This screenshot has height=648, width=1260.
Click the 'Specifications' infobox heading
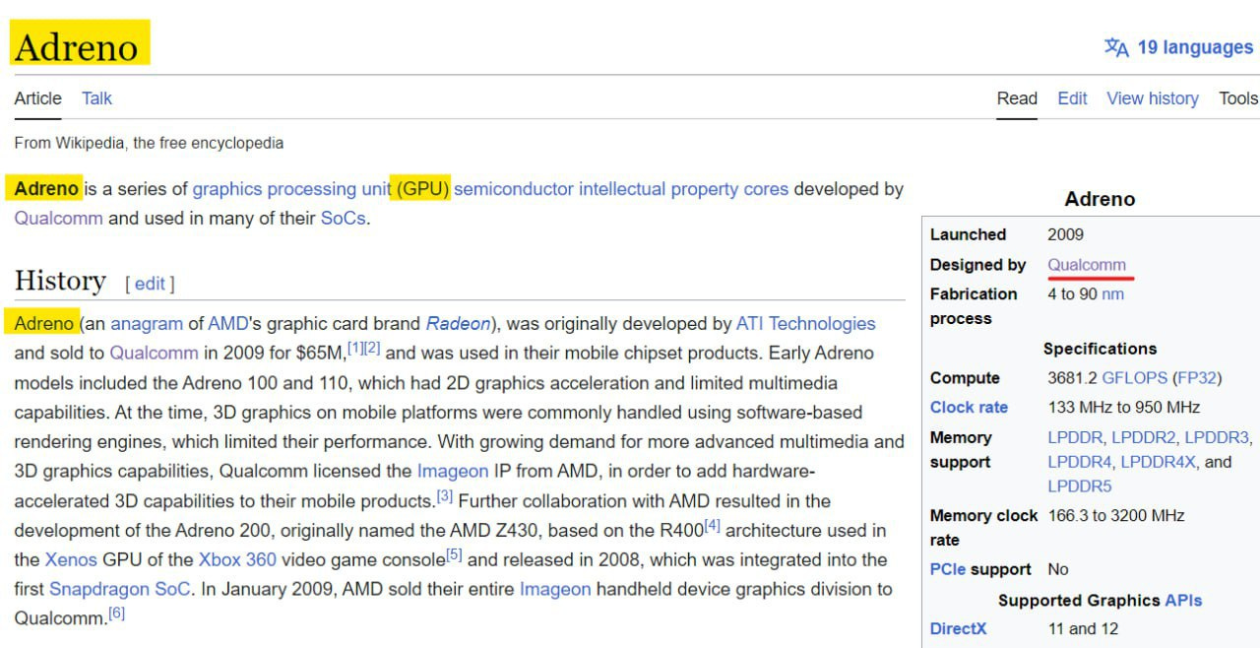(1100, 349)
